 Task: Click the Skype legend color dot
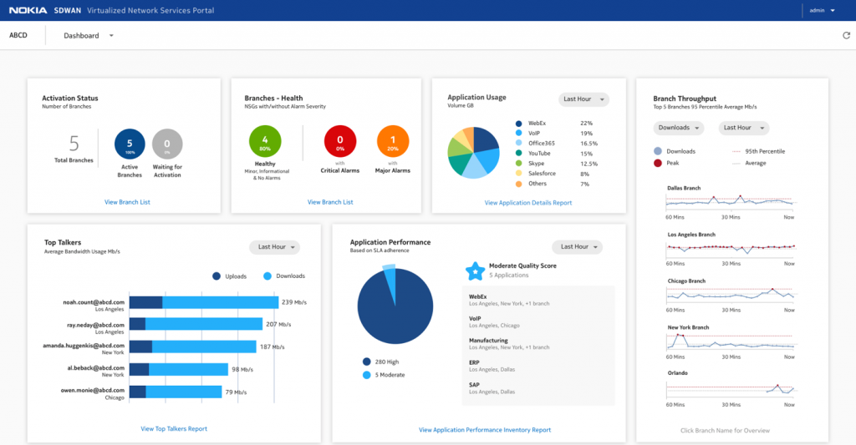coord(518,164)
